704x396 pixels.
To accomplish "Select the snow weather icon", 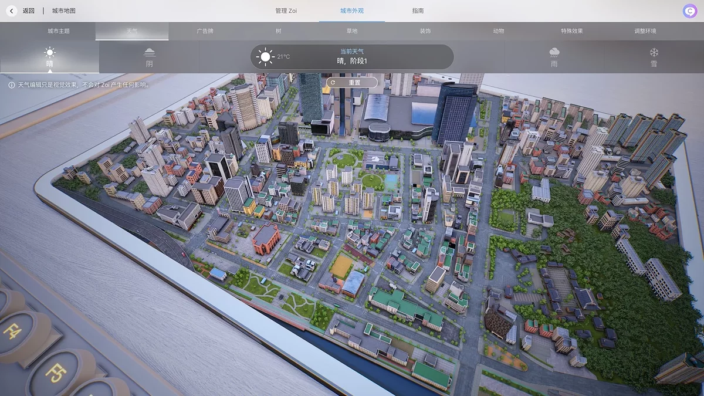I will [x=654, y=53].
